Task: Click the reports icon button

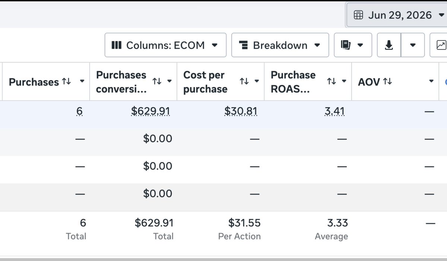Action: pyautogui.click(x=353, y=45)
